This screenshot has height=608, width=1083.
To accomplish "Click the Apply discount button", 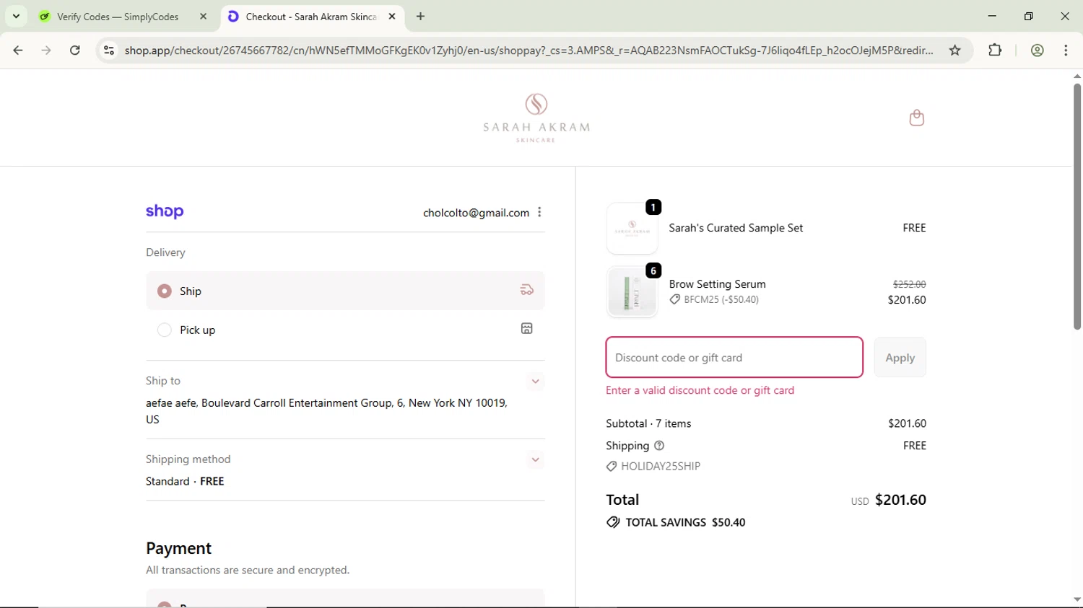I will pos(900,357).
